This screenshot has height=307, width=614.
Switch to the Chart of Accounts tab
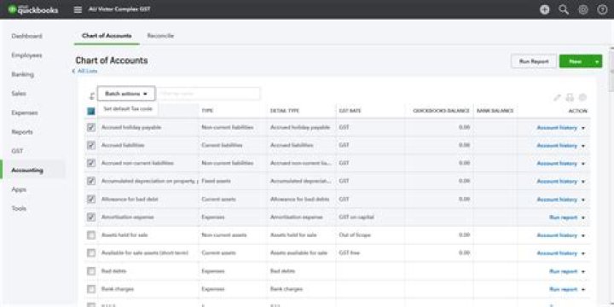click(107, 36)
